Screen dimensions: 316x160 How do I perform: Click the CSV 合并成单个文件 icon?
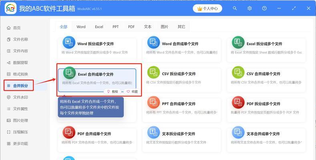238,72
